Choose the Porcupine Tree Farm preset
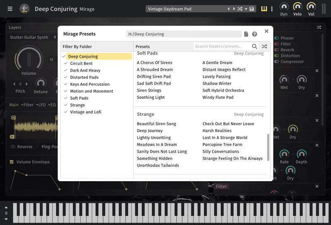This screenshot has width=331, height=225. click(222, 144)
